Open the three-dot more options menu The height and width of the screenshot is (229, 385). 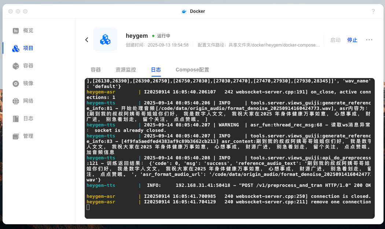(x=369, y=40)
